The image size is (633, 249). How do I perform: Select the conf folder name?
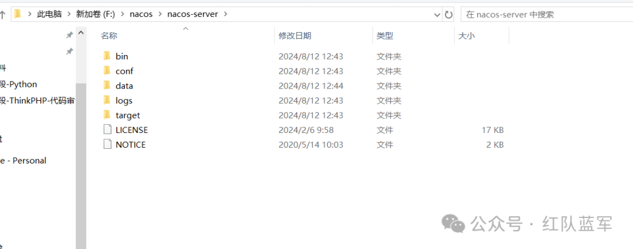[x=124, y=71]
